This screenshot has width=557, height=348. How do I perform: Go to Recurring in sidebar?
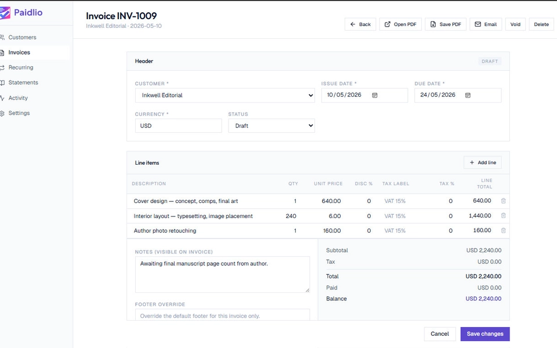click(x=21, y=67)
